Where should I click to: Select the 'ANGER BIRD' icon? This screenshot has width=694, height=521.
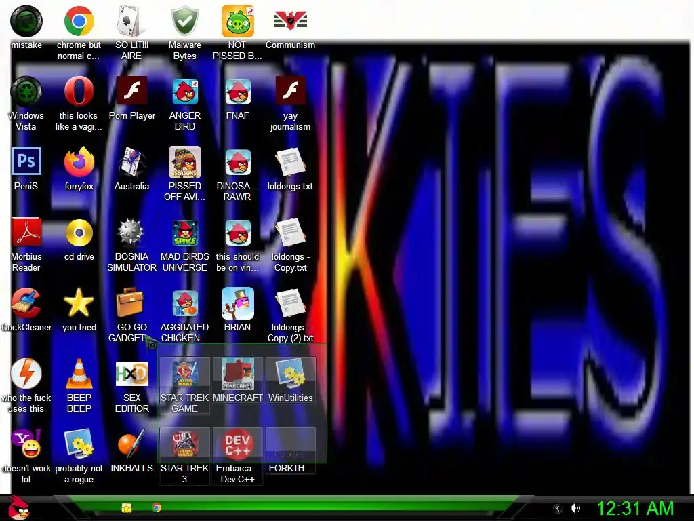[185, 92]
